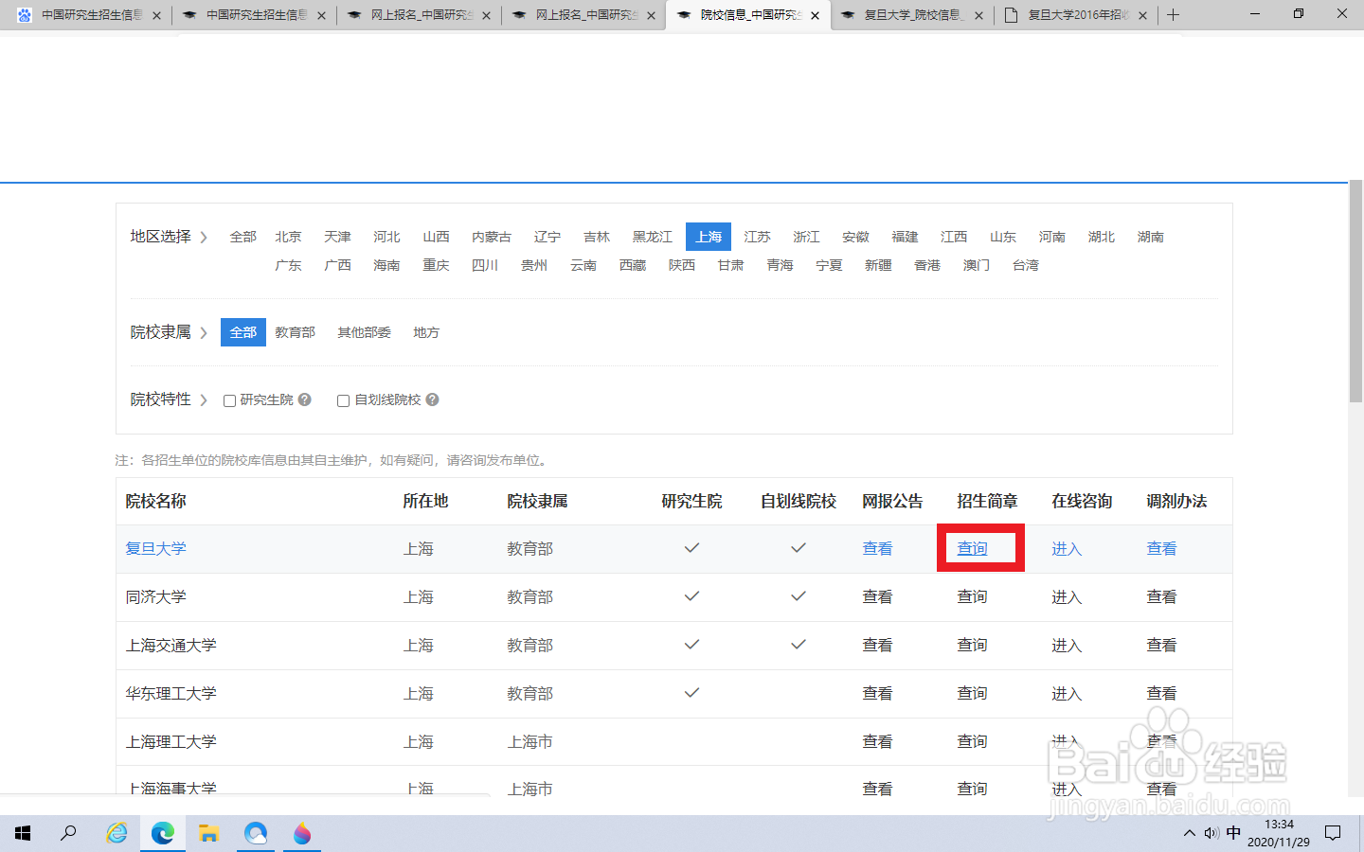Screen dimensions: 1364x852
Task: Open the clock showing 13:34
Action: [x=1279, y=833]
